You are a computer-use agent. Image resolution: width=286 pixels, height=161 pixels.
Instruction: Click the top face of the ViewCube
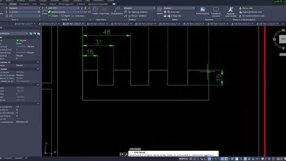(x=283, y=39)
